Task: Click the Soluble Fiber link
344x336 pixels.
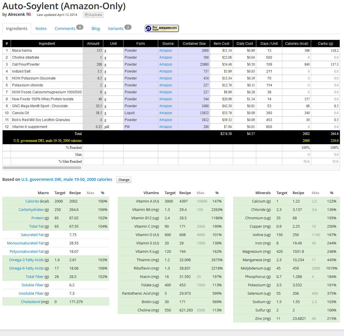Action: (x=33, y=285)
